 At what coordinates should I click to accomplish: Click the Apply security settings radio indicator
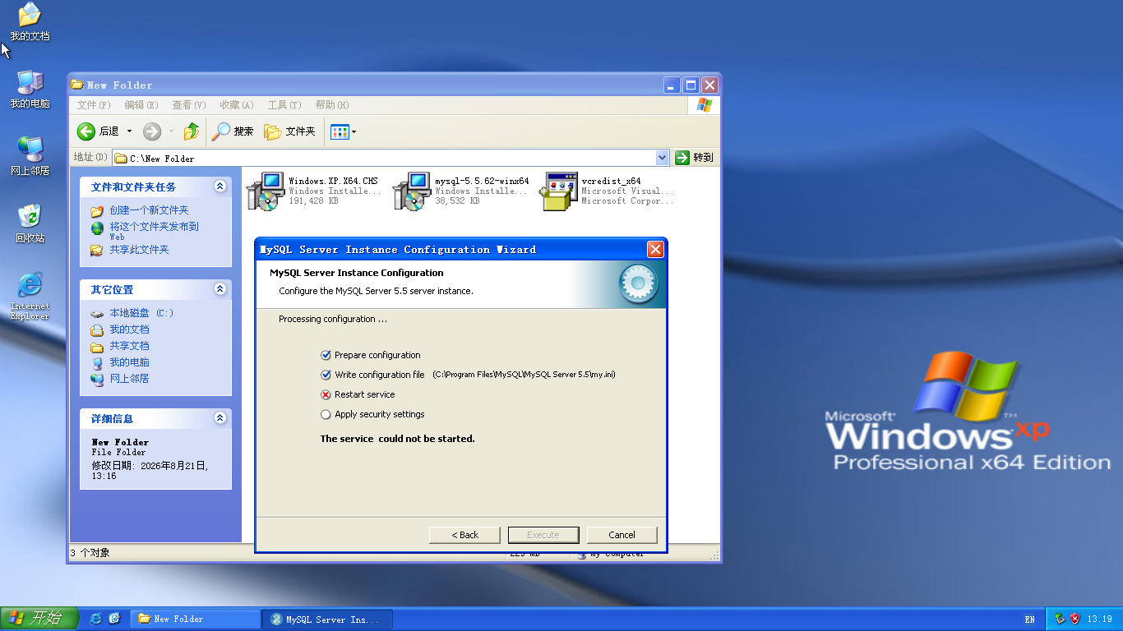[x=326, y=414]
